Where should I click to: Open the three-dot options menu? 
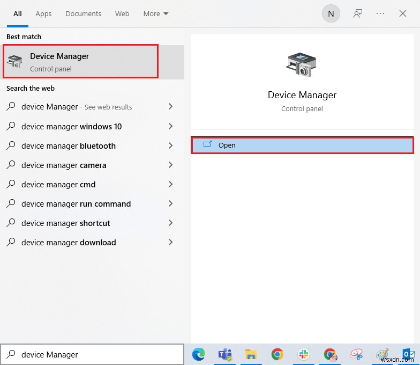[x=380, y=14]
